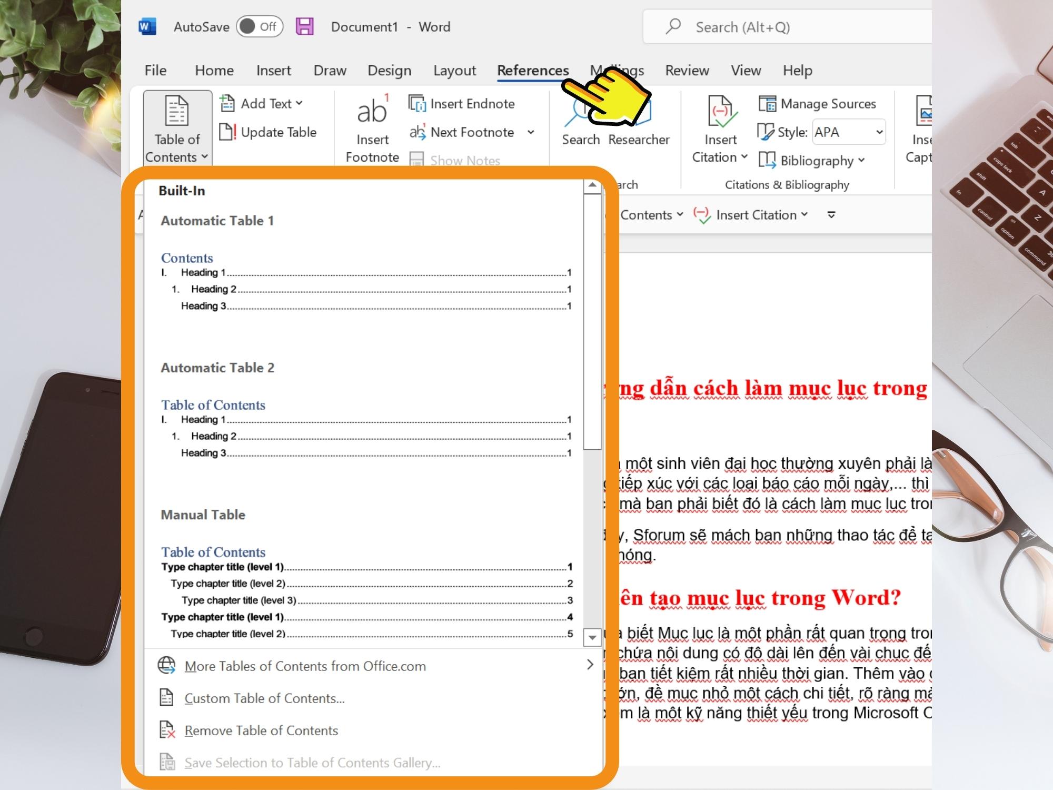The image size is (1053, 790).
Task: Drag the Table of Contents scrollbar down
Action: (x=594, y=639)
